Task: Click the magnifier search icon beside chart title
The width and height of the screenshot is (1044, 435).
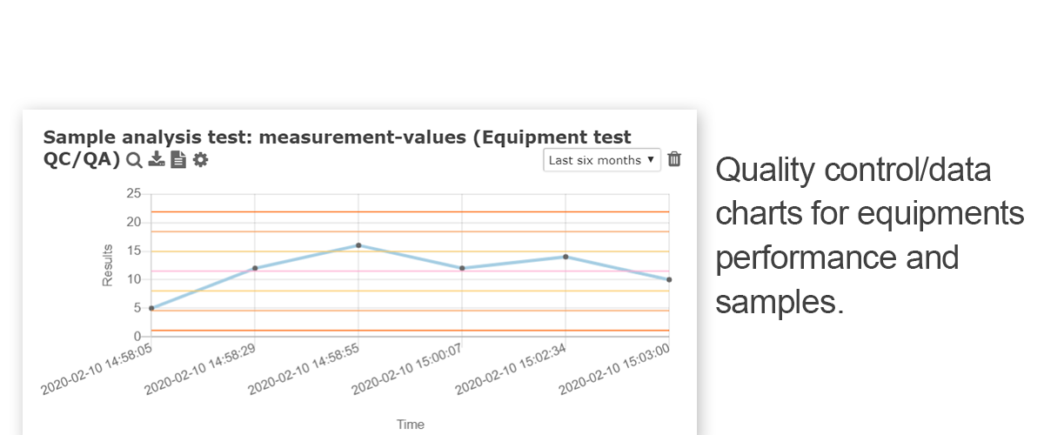Action: point(134,160)
